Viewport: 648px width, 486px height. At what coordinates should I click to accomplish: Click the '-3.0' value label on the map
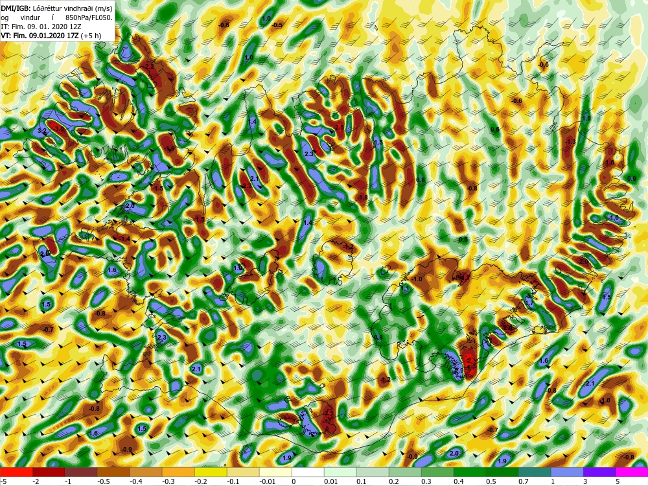pos(59,129)
